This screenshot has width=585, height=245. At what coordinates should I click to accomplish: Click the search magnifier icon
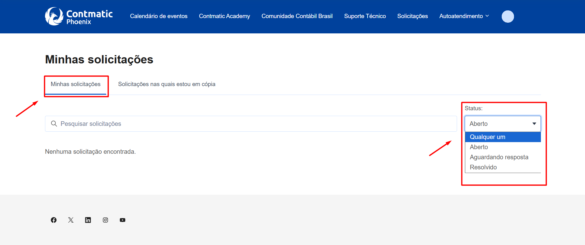(x=54, y=124)
